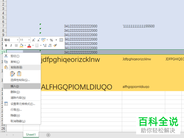Image resolution: width=184 pixels, height=138 pixels.
Task: Open 设置单元格格式(F)... dialog
Action: click(x=23, y=104)
